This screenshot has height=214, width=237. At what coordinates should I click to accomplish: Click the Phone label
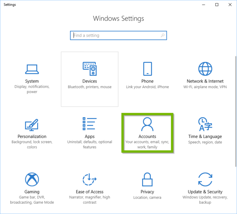pos(147,81)
